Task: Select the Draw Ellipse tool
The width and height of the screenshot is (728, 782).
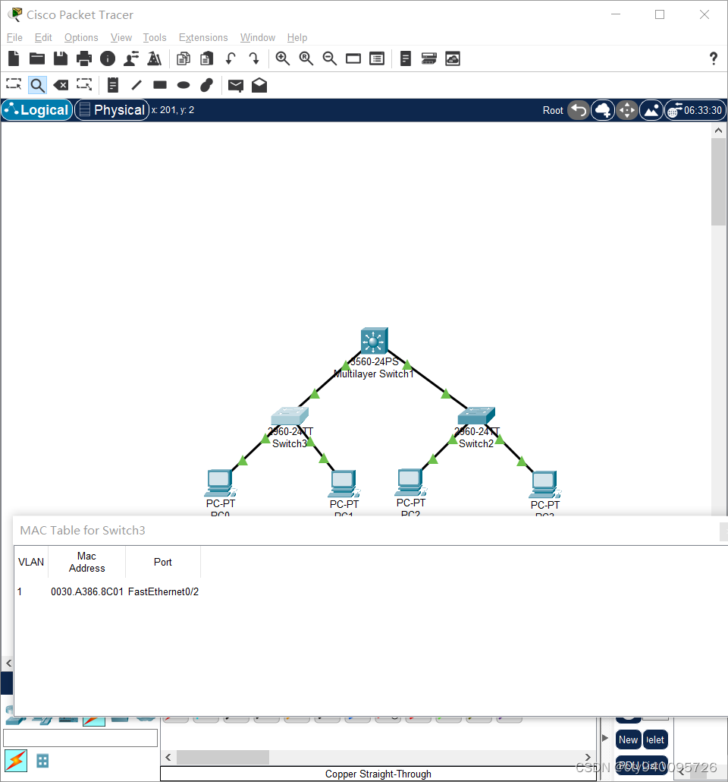Action: click(x=184, y=85)
